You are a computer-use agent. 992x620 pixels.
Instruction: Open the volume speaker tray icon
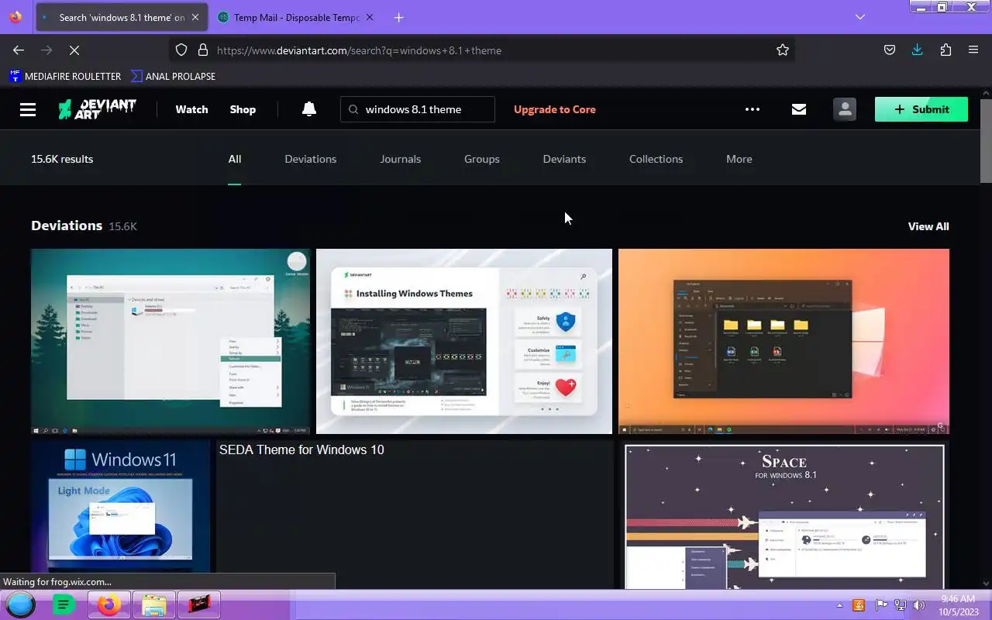[x=919, y=605]
